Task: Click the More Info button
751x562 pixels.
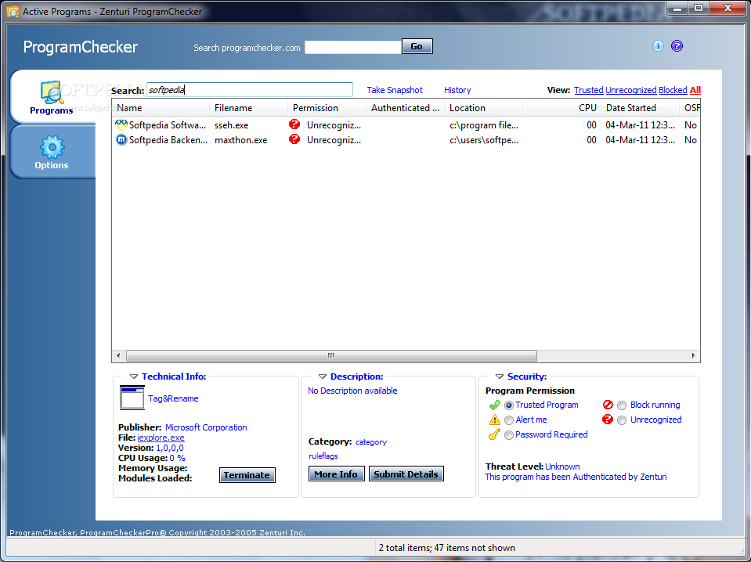Action: click(x=336, y=474)
